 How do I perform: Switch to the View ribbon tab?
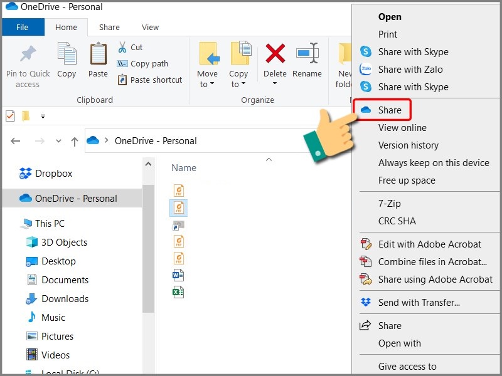coord(150,27)
